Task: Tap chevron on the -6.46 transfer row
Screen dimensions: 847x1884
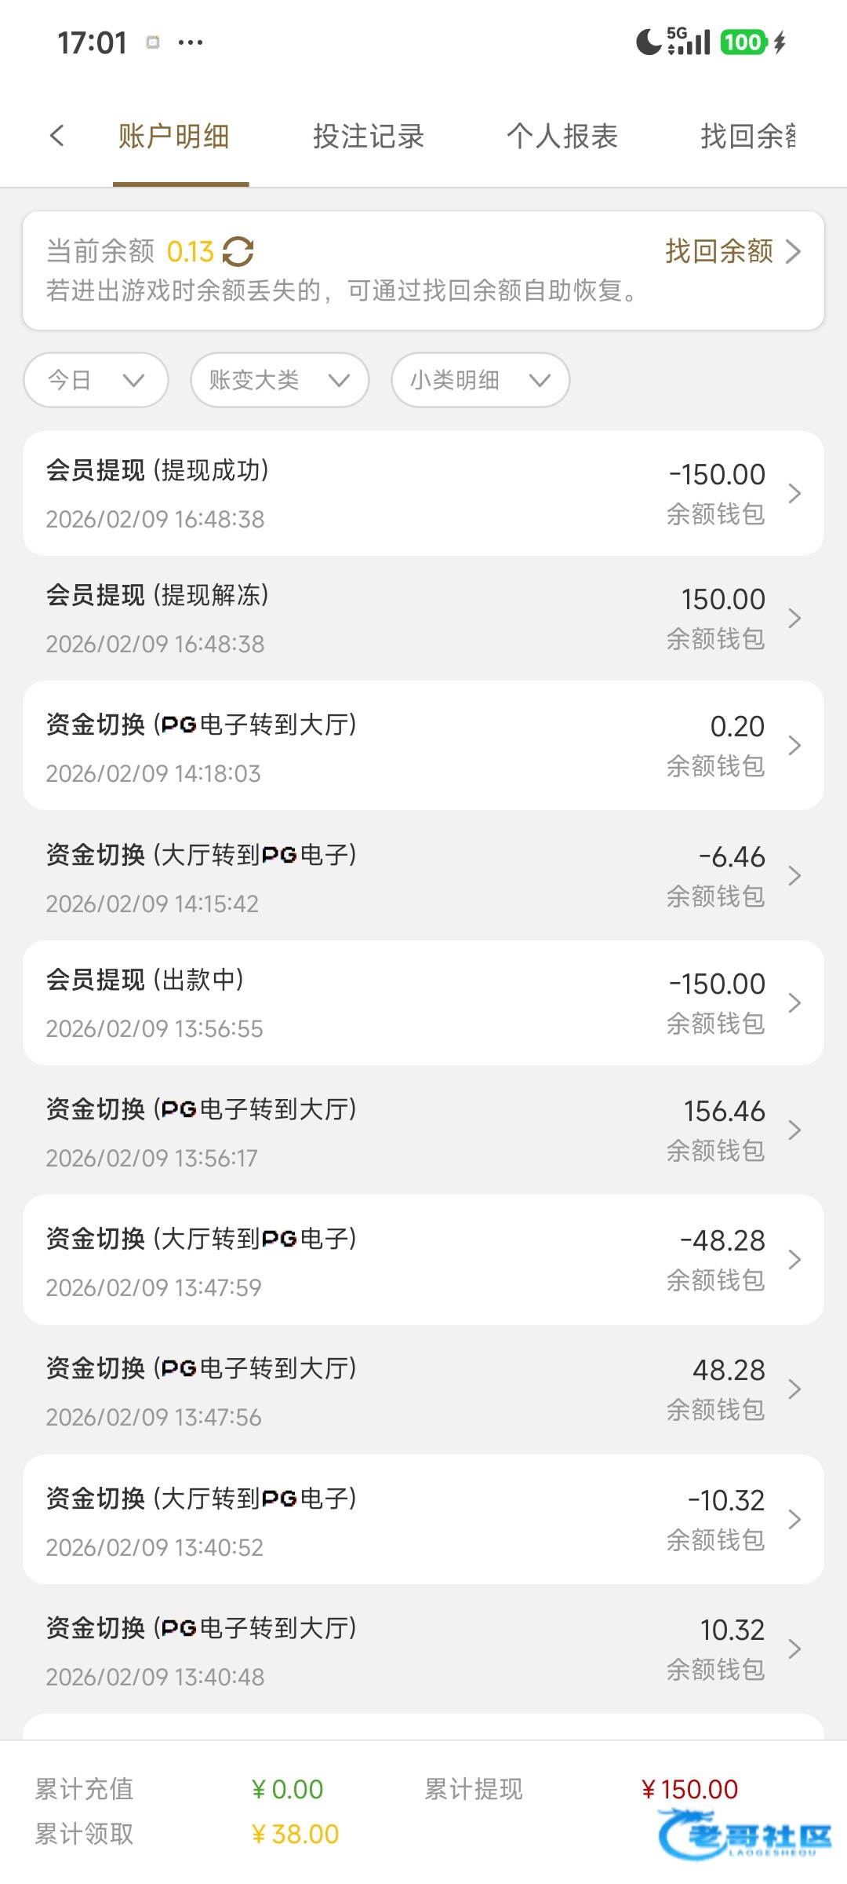Action: 794,876
